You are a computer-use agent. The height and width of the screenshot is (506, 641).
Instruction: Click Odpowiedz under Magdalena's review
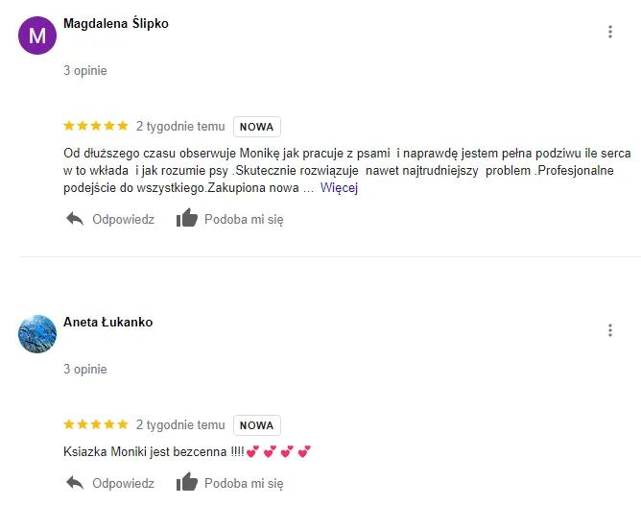click(x=123, y=219)
